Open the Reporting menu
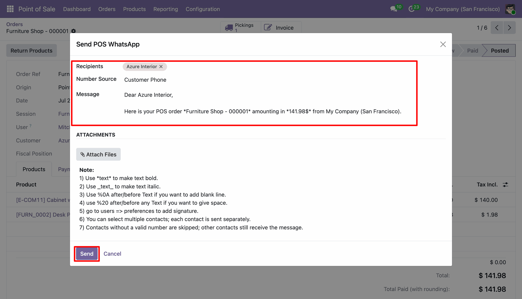Image resolution: width=522 pixels, height=299 pixels. [166, 9]
